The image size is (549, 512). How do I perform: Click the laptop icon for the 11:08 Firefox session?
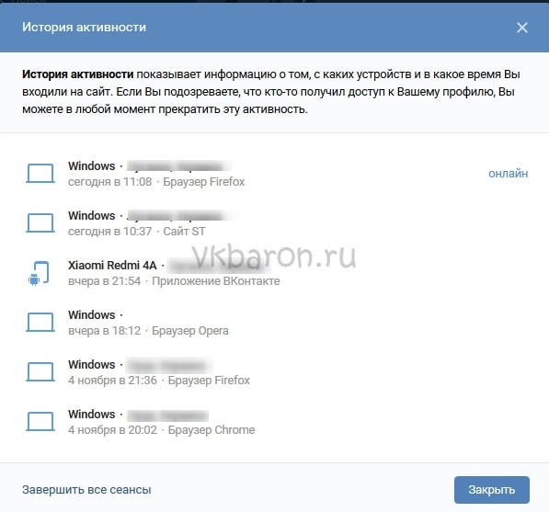(x=40, y=173)
